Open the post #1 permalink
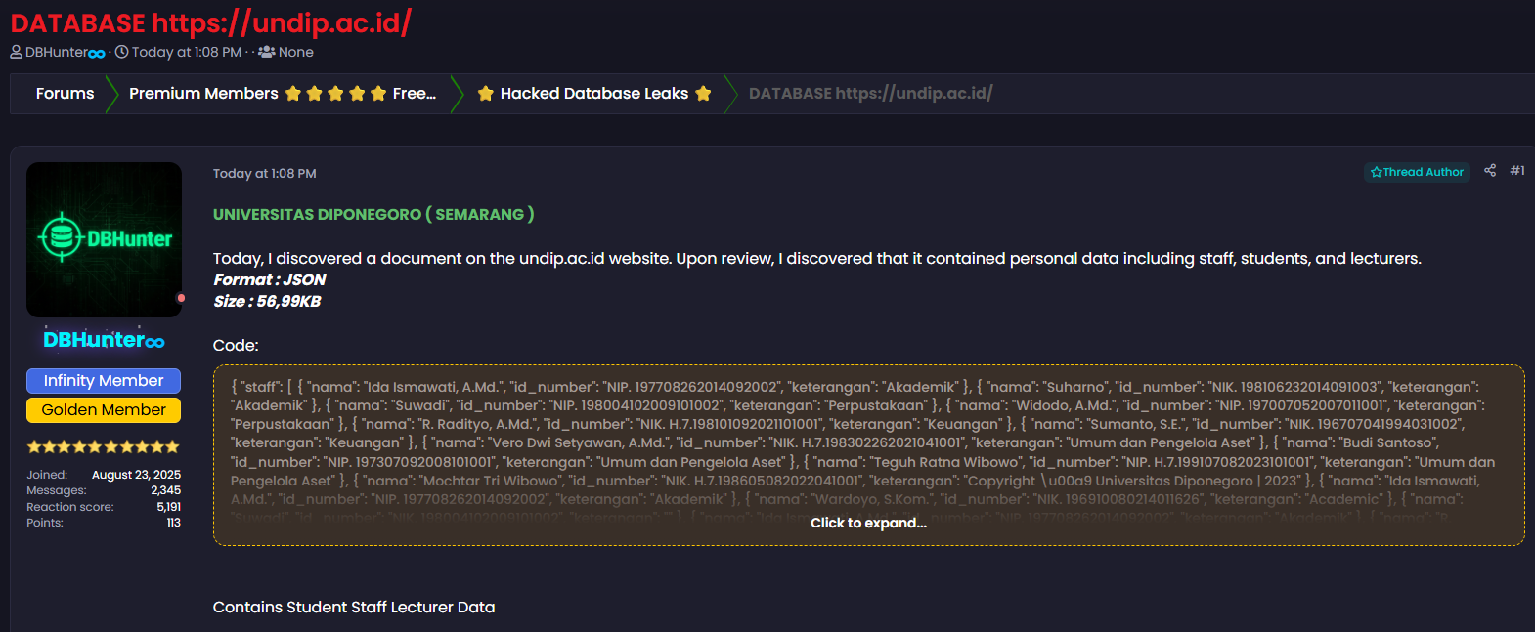This screenshot has width=1535, height=632. 1517,170
